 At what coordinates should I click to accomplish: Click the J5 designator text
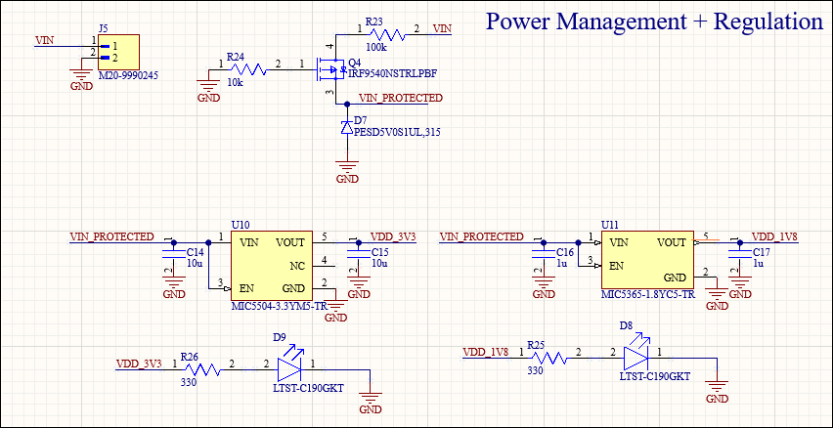pos(103,28)
